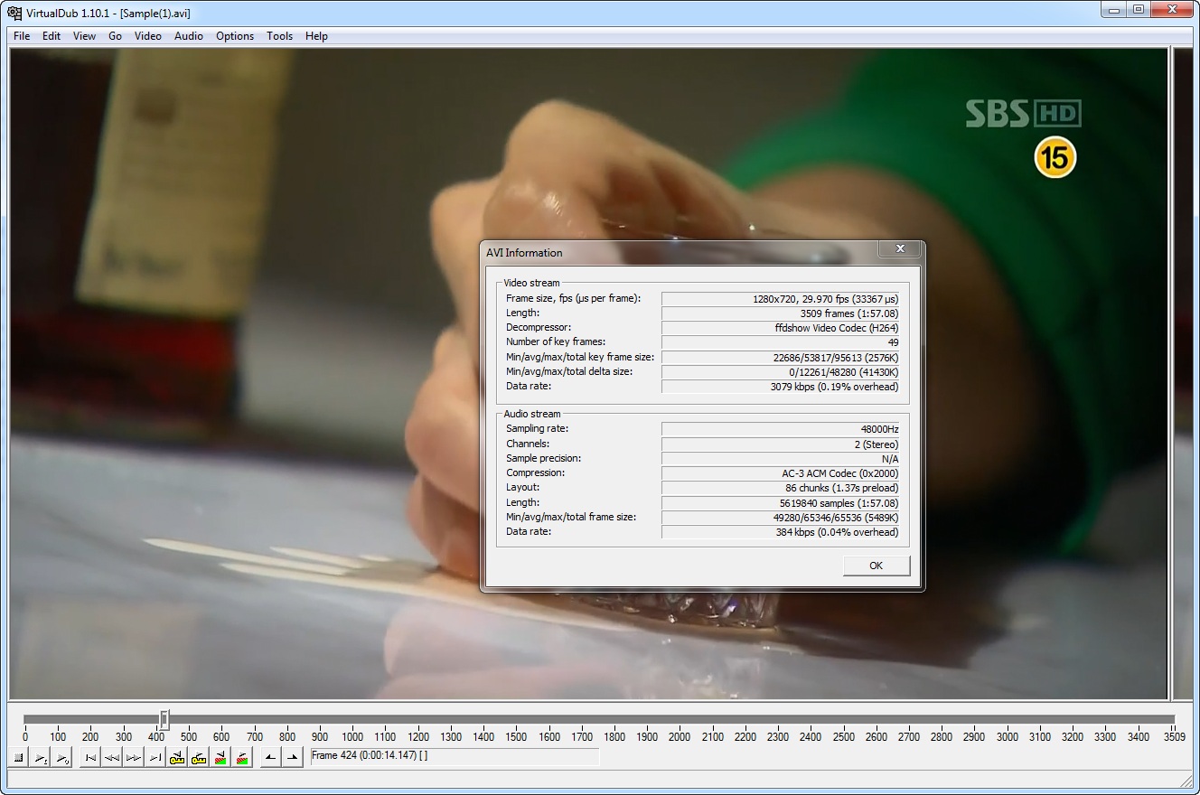Click the 'Number of key frames:' label

pos(554,341)
